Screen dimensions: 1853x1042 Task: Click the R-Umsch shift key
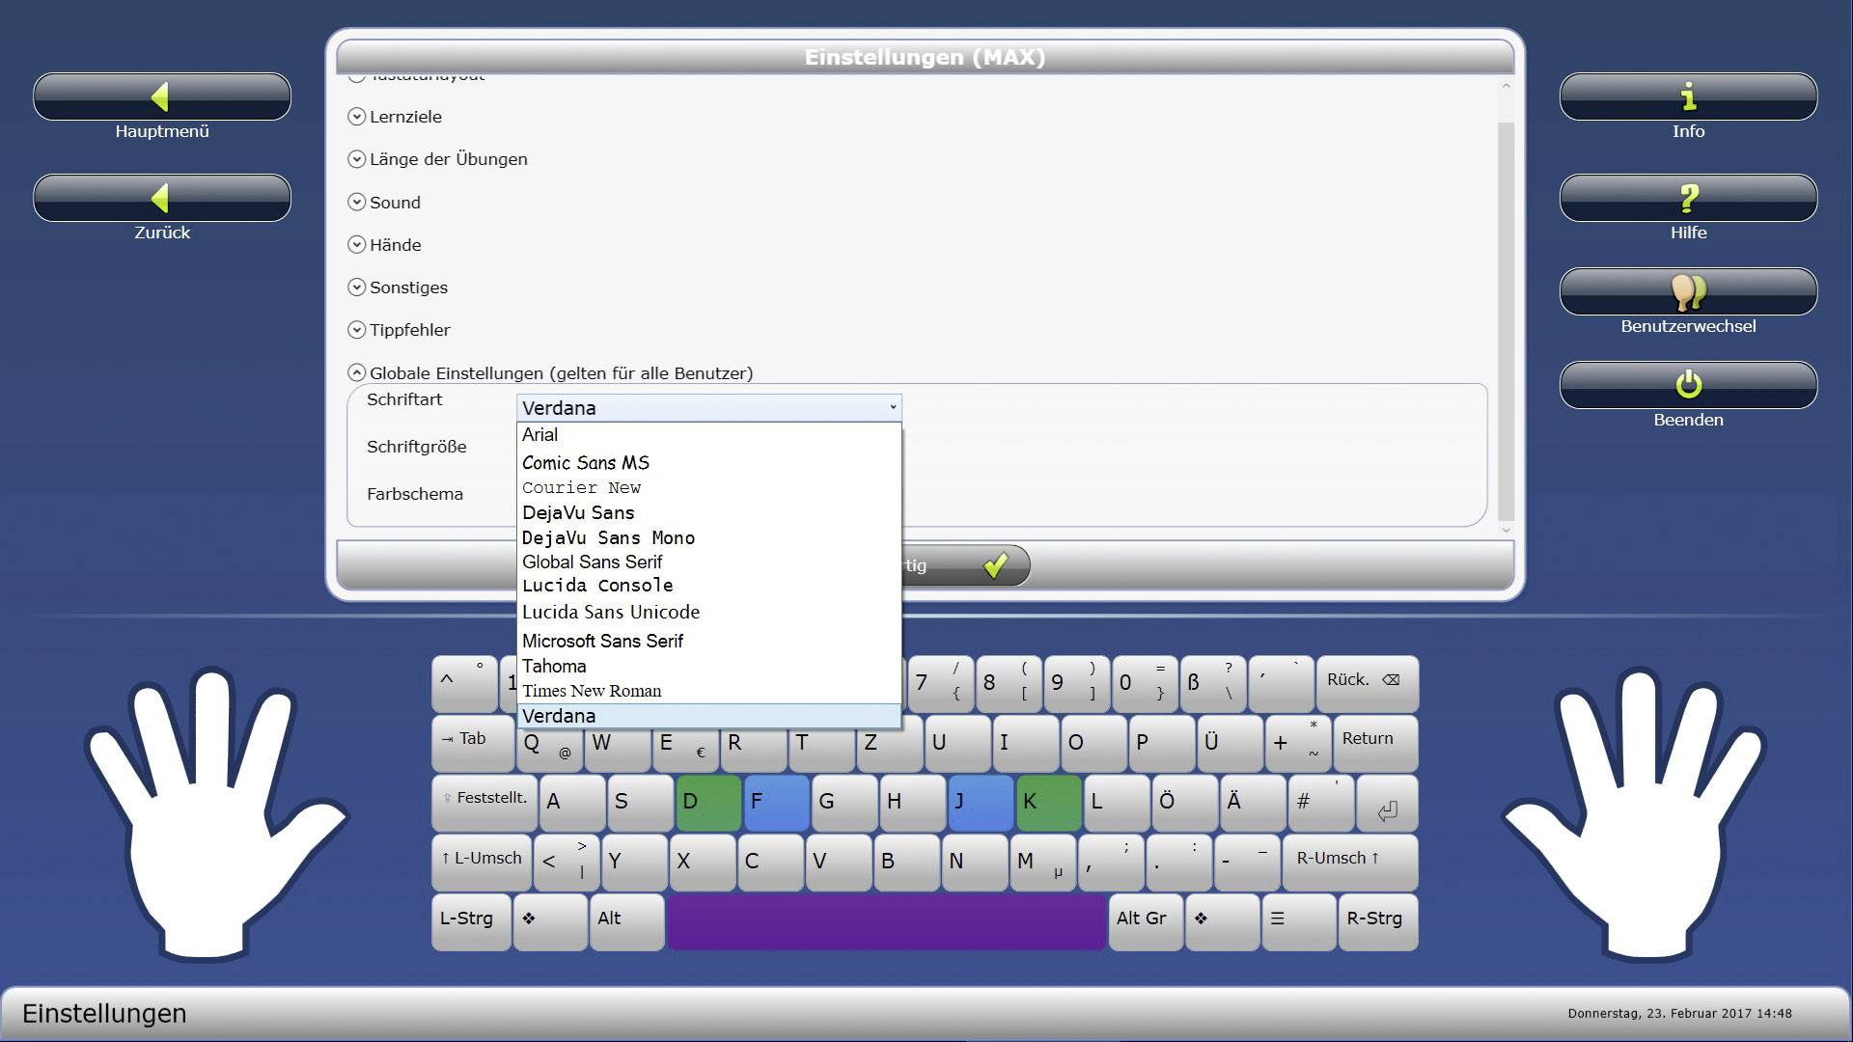point(1349,863)
